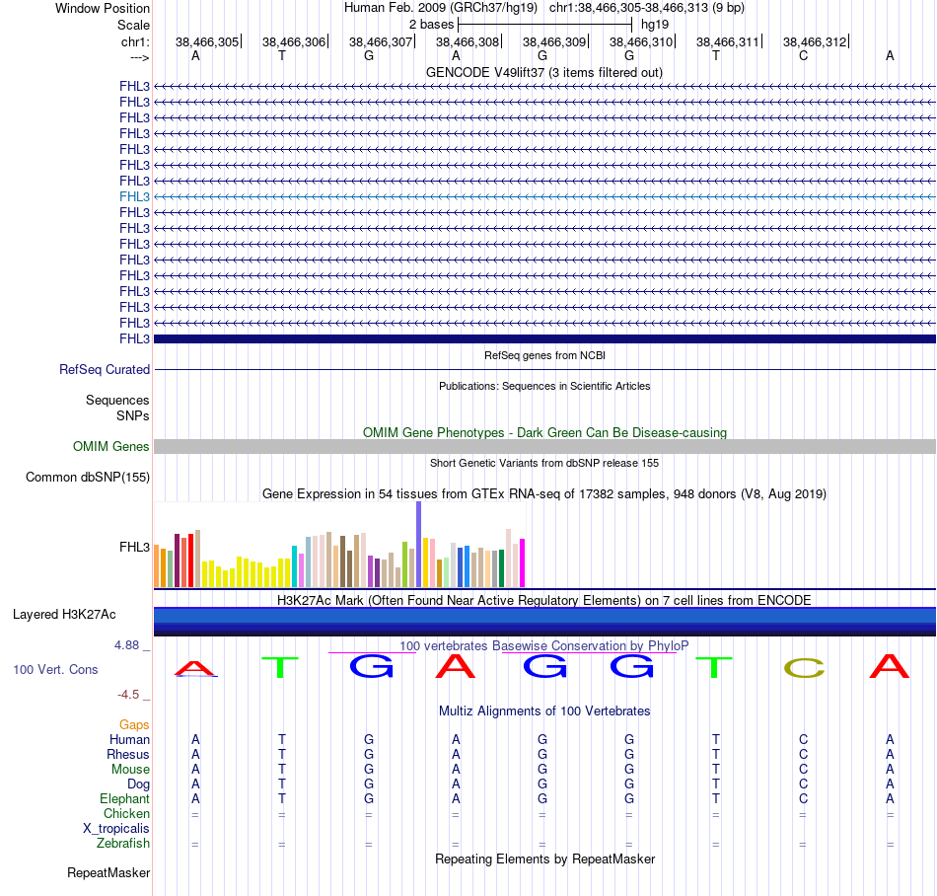The image size is (937, 896).
Task: Click the OMIM Genes track label
Action: click(x=111, y=446)
